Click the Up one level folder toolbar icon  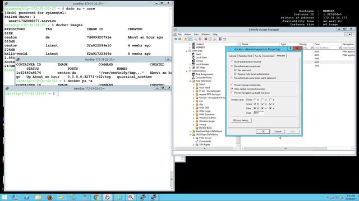point(186,39)
